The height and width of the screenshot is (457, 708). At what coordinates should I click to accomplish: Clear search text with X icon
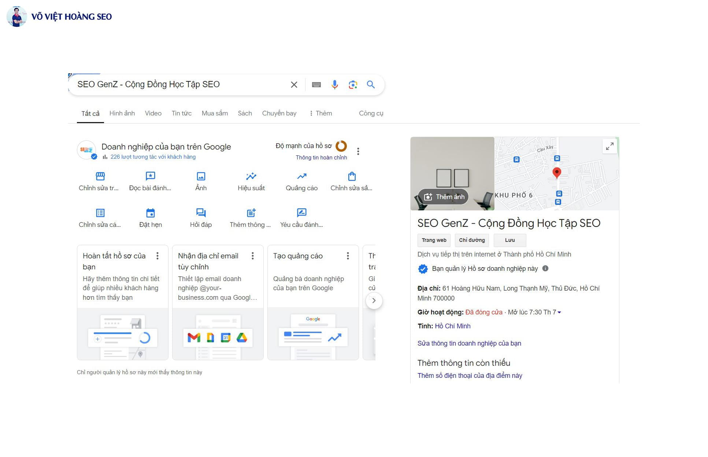click(294, 85)
